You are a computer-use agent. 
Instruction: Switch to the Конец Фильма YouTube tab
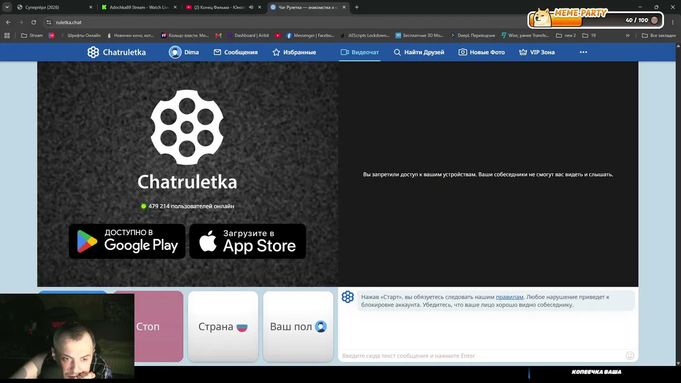[220, 7]
